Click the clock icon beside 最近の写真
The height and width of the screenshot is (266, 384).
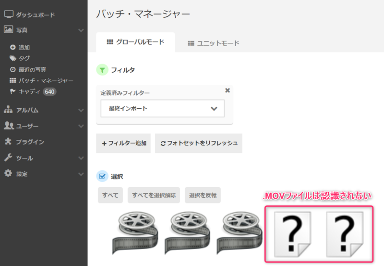click(13, 69)
